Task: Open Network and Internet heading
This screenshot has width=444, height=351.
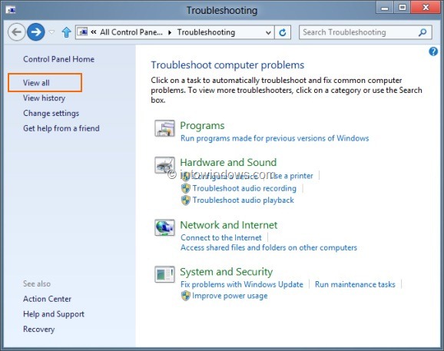Action: pos(229,225)
